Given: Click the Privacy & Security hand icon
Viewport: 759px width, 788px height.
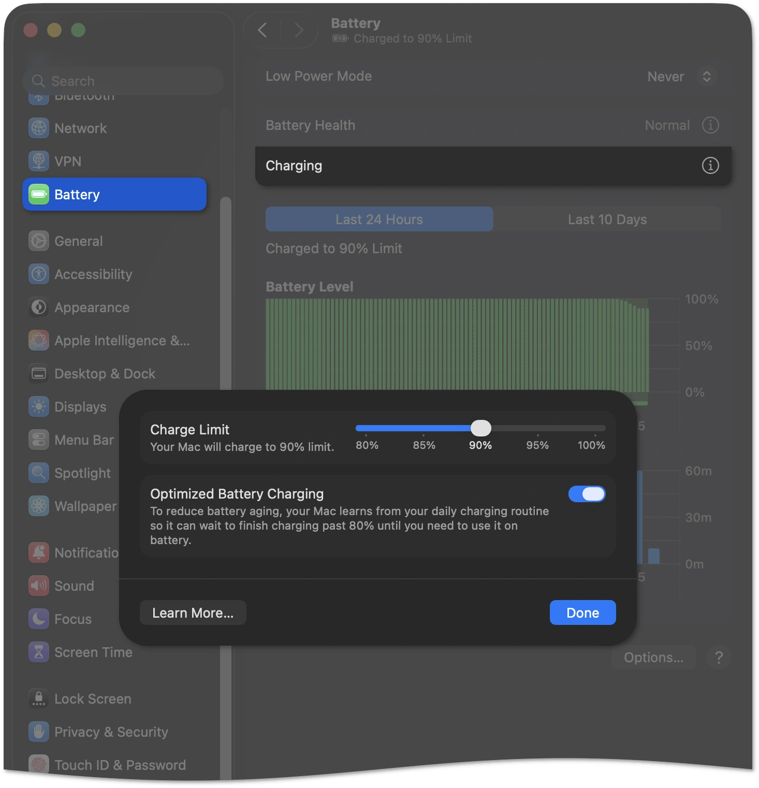Looking at the screenshot, I should click(x=39, y=732).
